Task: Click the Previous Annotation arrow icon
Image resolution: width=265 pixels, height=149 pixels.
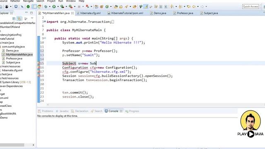Action: click(180, 7)
